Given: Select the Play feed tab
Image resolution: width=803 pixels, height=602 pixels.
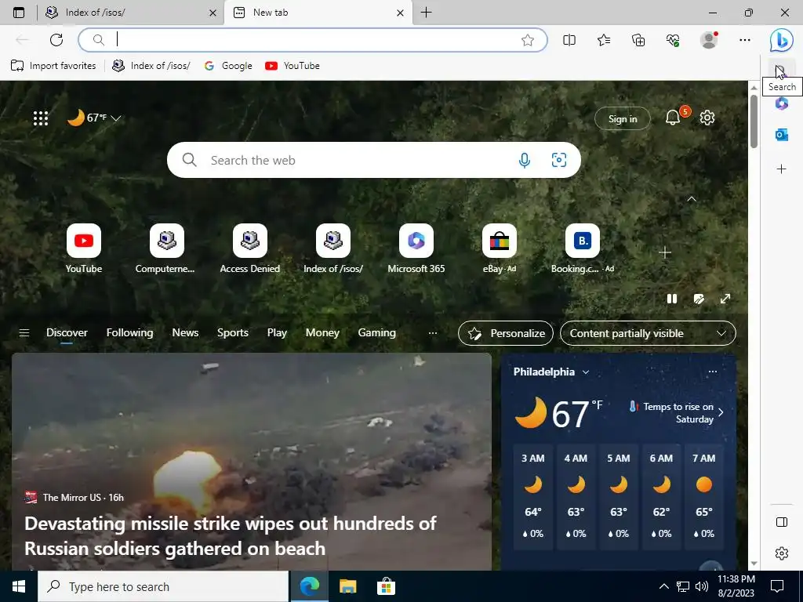Looking at the screenshot, I should tap(277, 332).
